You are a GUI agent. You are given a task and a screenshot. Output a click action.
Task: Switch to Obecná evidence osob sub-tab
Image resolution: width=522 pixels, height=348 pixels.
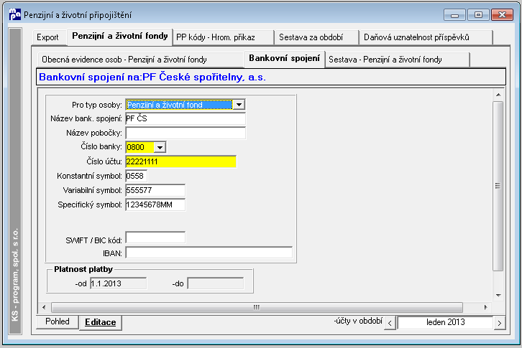(139, 60)
